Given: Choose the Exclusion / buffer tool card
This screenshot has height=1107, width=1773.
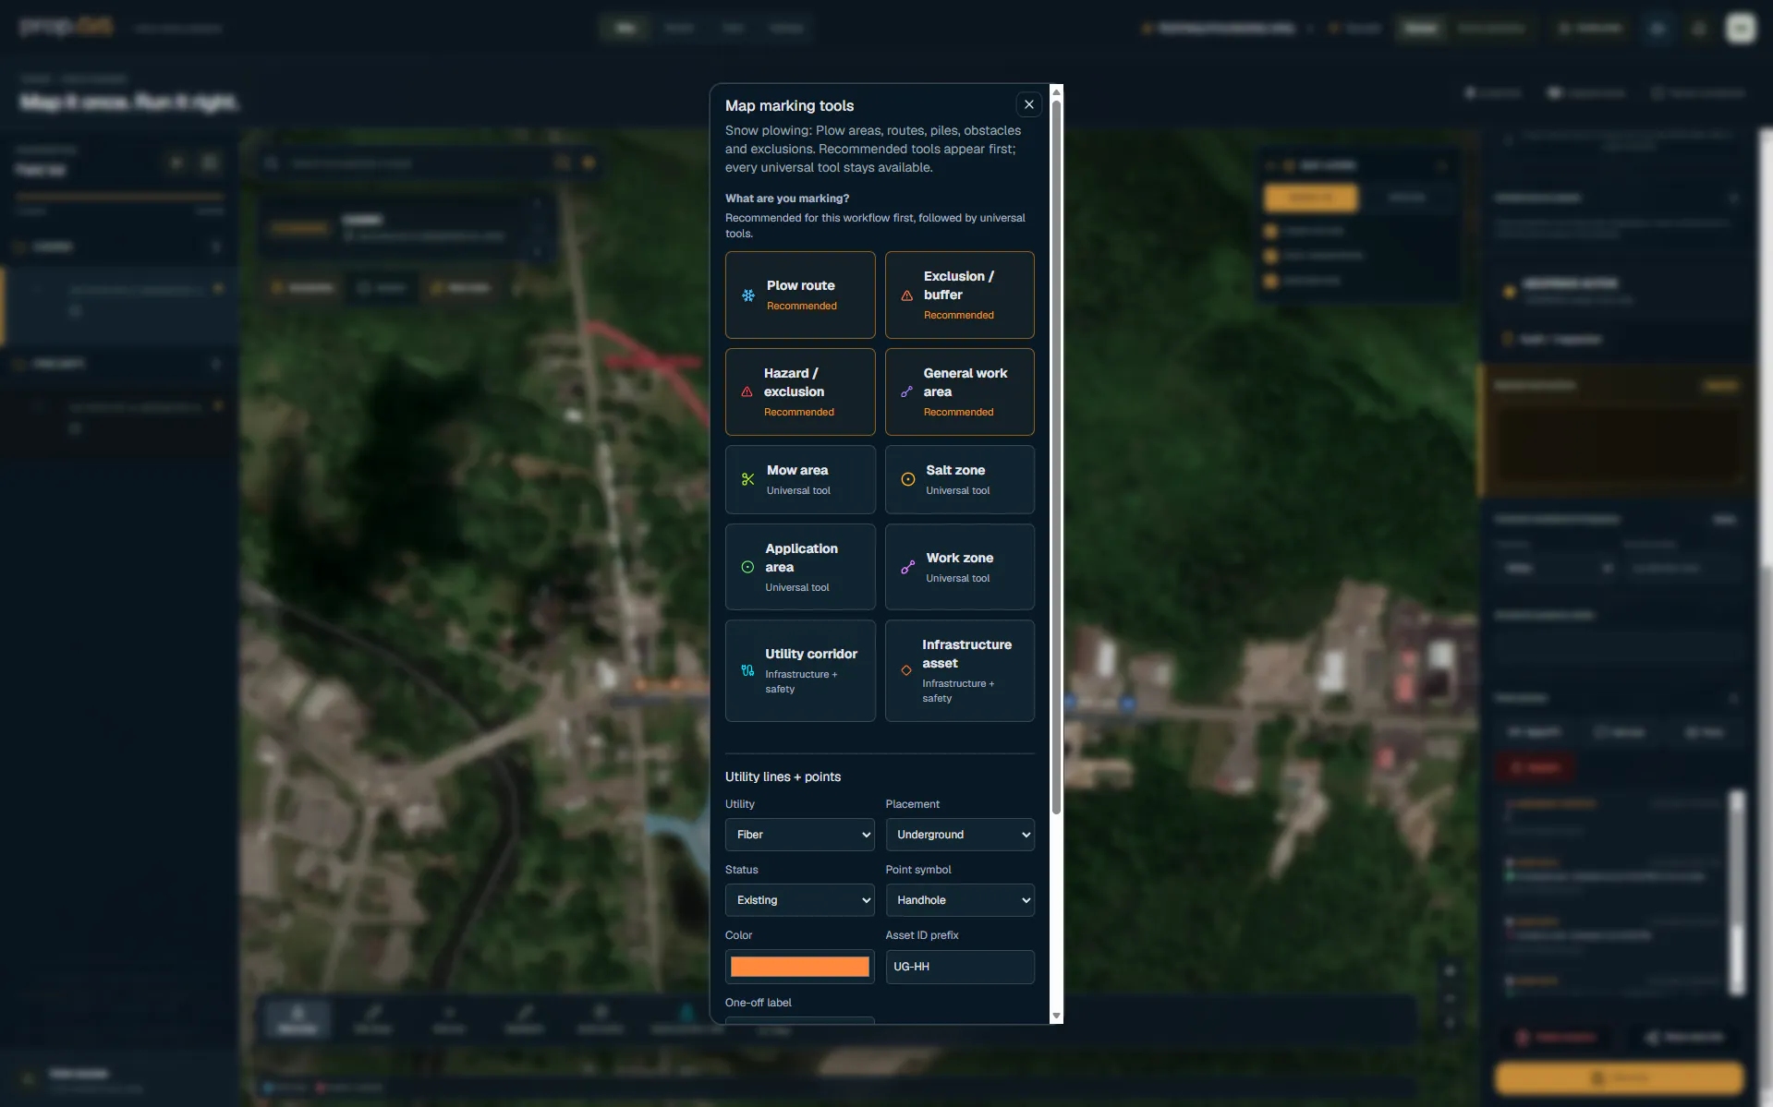Looking at the screenshot, I should pos(959,295).
